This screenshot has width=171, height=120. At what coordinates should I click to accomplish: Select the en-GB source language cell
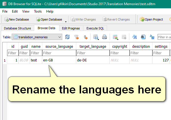coord(59,60)
